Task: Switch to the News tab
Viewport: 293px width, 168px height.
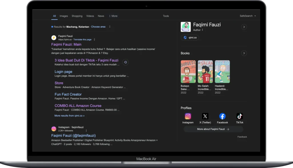Action: point(101,16)
